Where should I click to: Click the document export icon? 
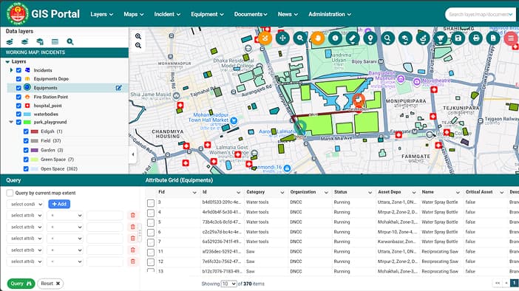point(493,38)
